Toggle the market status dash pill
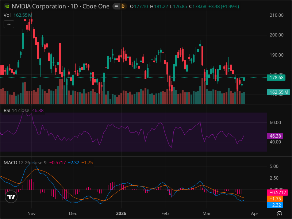 116,6
